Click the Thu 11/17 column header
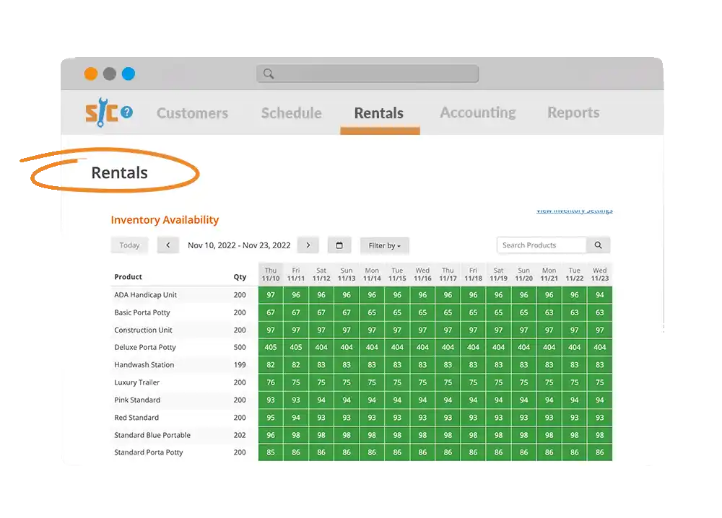 pos(448,274)
